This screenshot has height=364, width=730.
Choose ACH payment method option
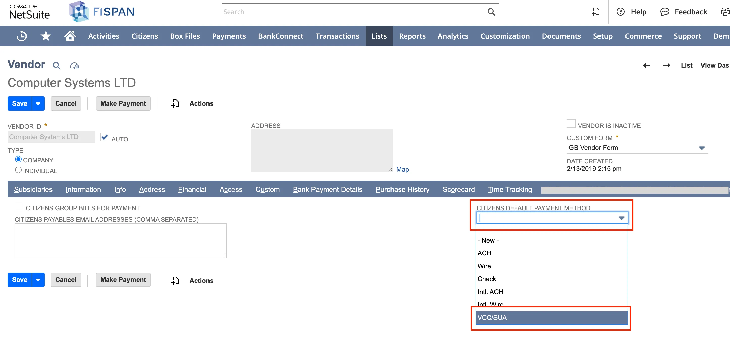click(552, 253)
